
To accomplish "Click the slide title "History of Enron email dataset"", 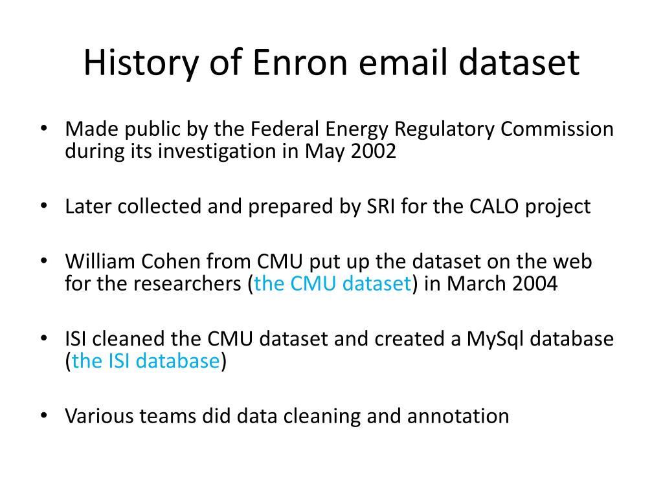I will click(331, 63).
